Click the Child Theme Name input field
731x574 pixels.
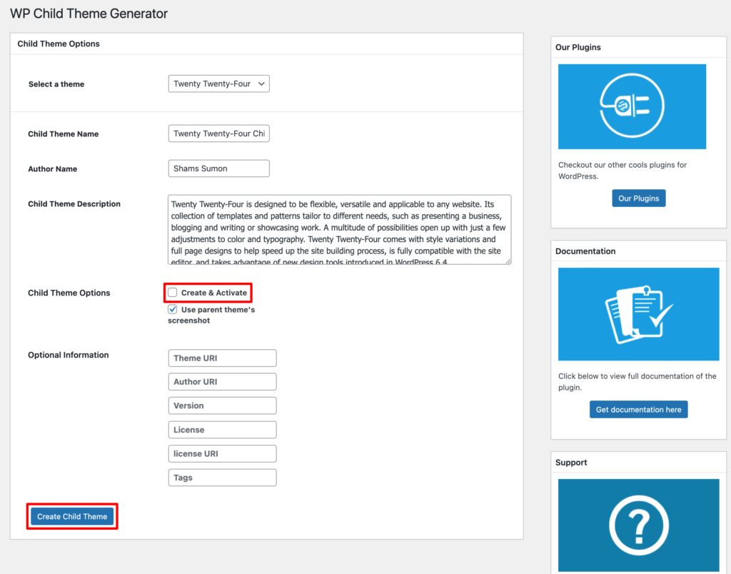tap(218, 134)
